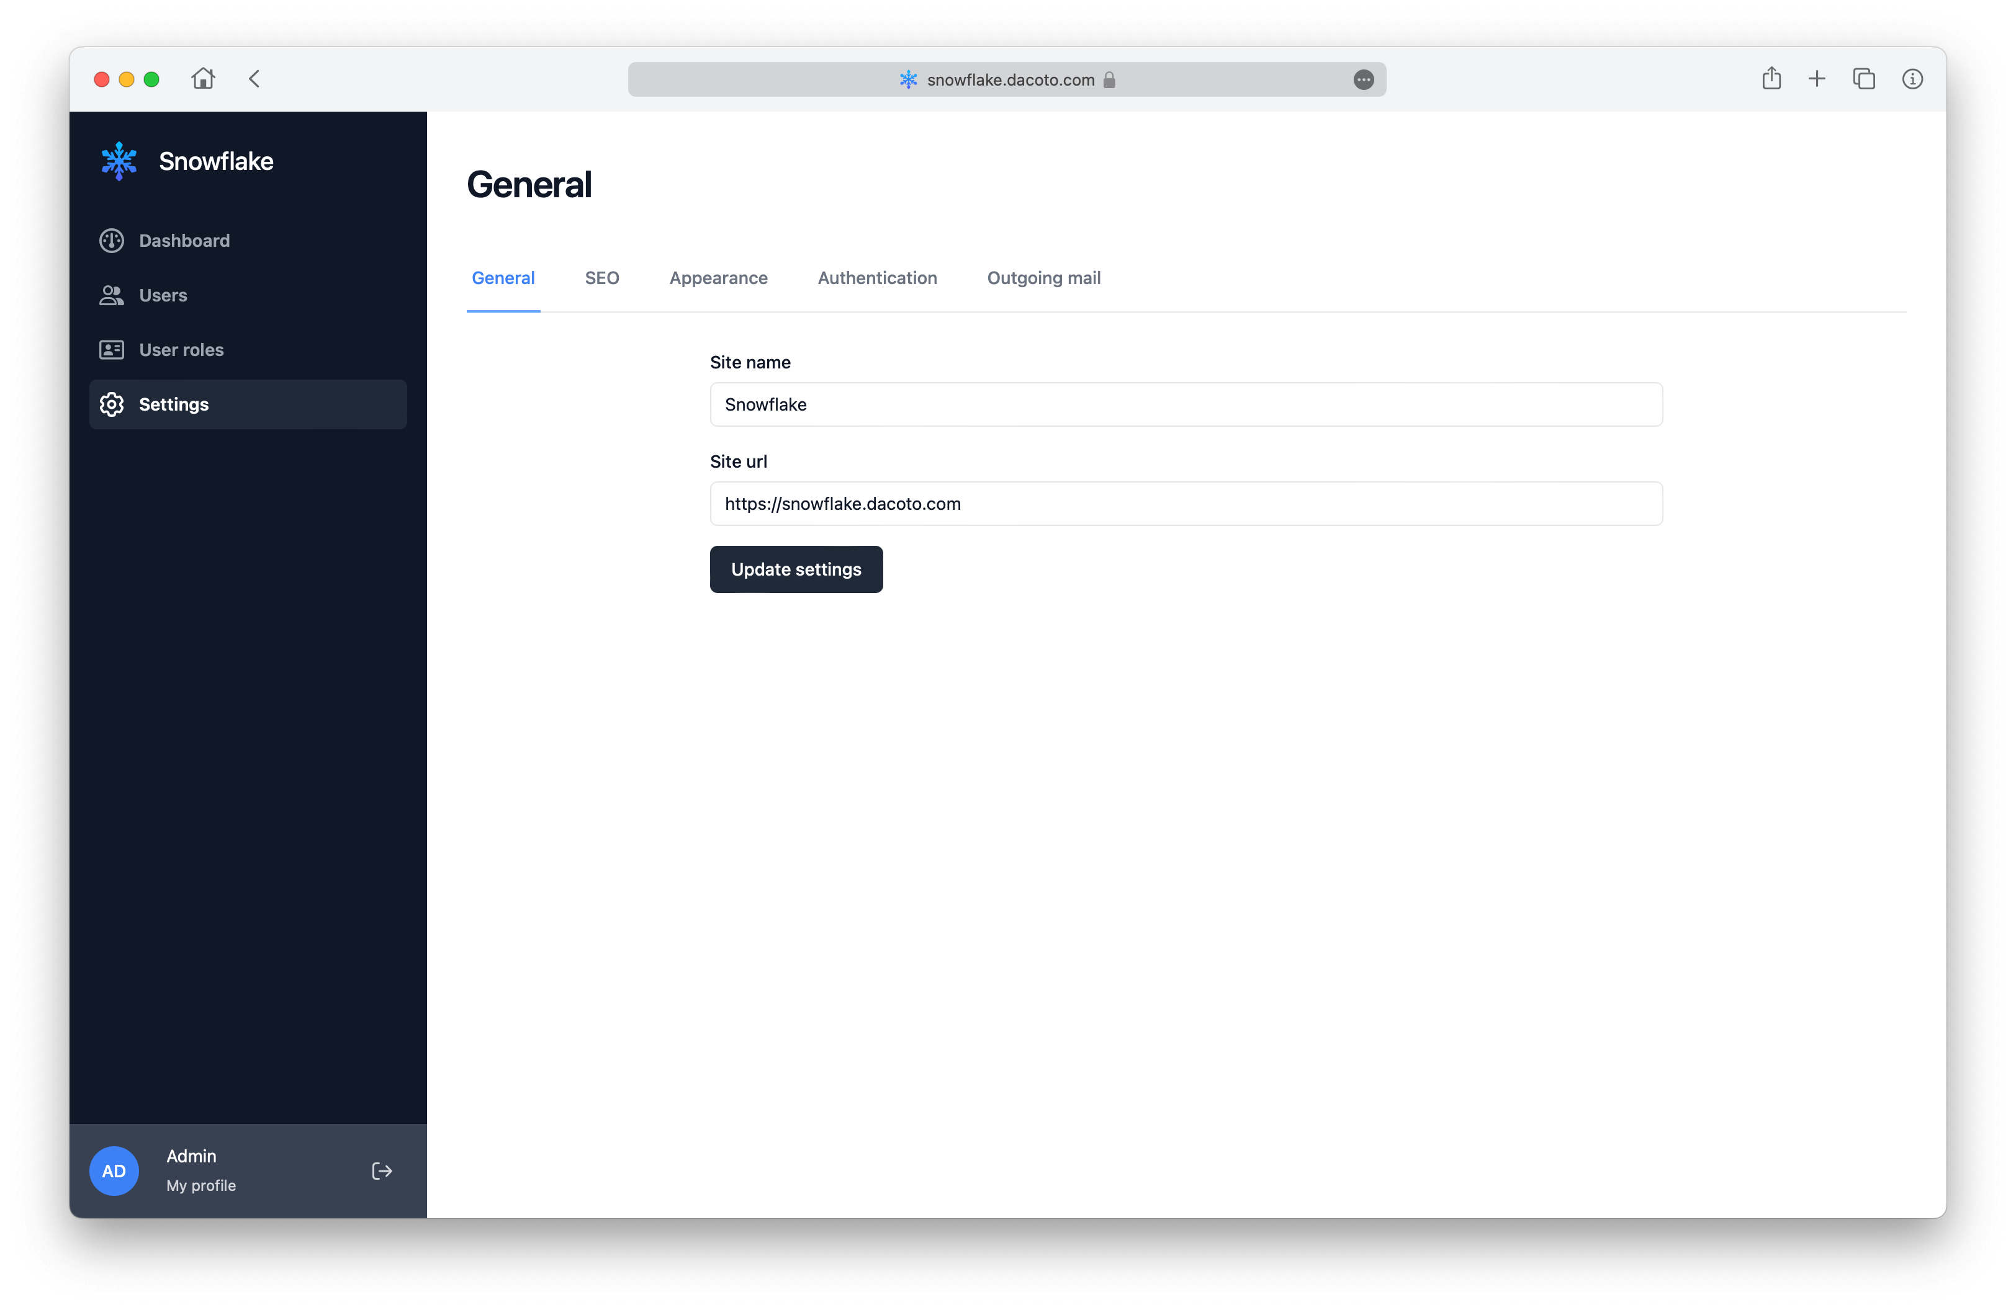Open the Outgoing mail tab

[x=1043, y=278]
